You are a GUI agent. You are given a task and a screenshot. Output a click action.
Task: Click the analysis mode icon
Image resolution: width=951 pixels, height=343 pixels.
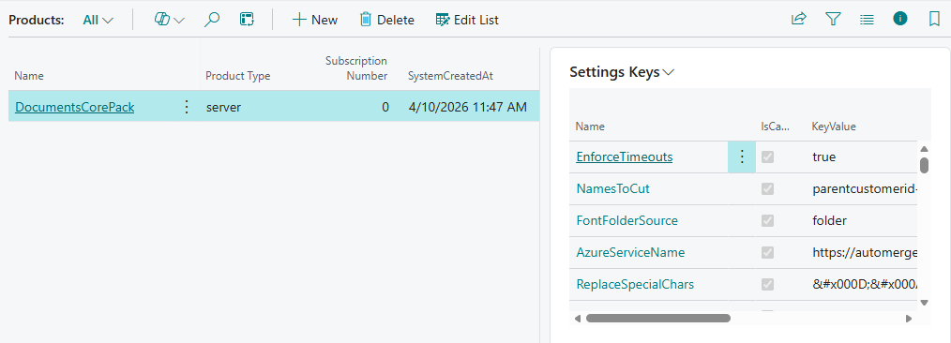tap(247, 20)
